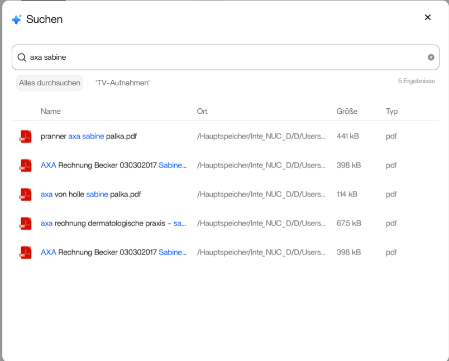
Task: Click the PDF icon of the second result row
Action: 25,165
